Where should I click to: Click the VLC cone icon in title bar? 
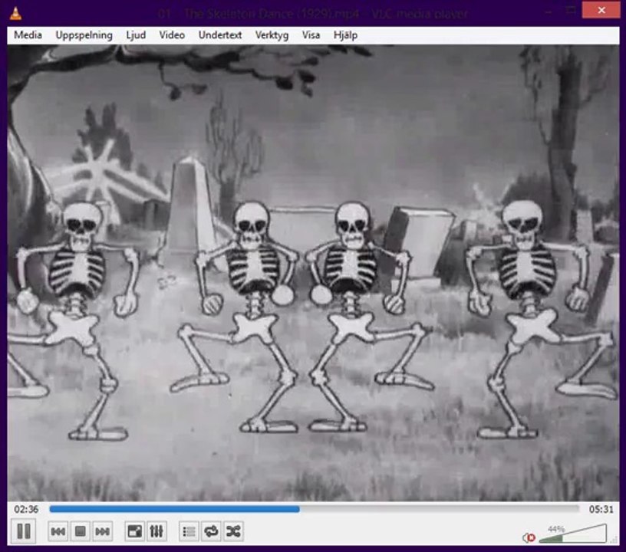(15, 13)
